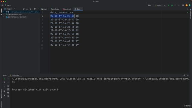
Task: Clear the Run console with the trash icon
Action: coord(8,96)
